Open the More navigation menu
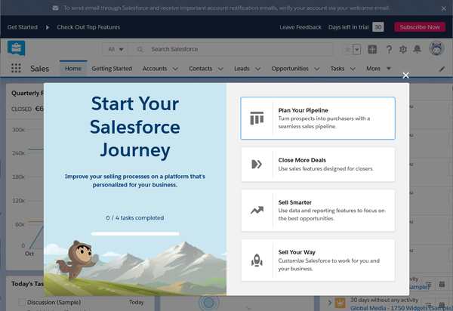This screenshot has width=453, height=311. pos(378,69)
